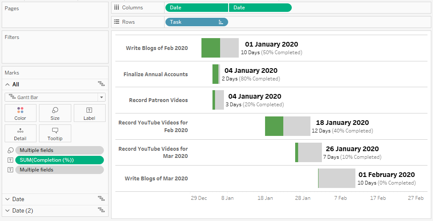
Task: Open the Tooltip marks card
Action: 55,133
